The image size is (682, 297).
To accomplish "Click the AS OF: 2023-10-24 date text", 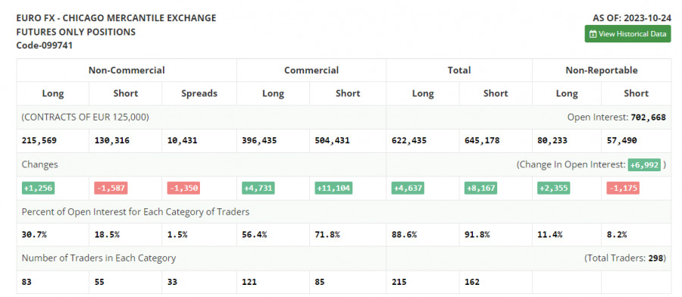I will [x=631, y=18].
